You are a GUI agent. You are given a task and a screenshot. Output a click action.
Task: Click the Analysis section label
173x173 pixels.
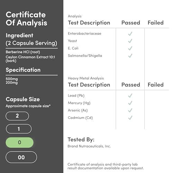75,16
